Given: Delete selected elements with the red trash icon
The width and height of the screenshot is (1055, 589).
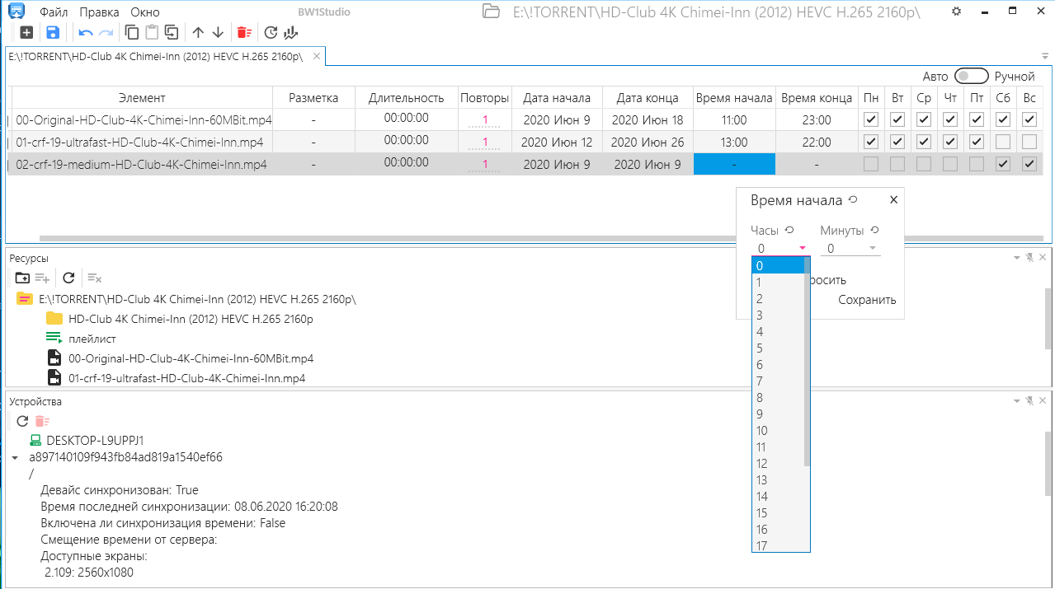Looking at the screenshot, I should (x=243, y=33).
